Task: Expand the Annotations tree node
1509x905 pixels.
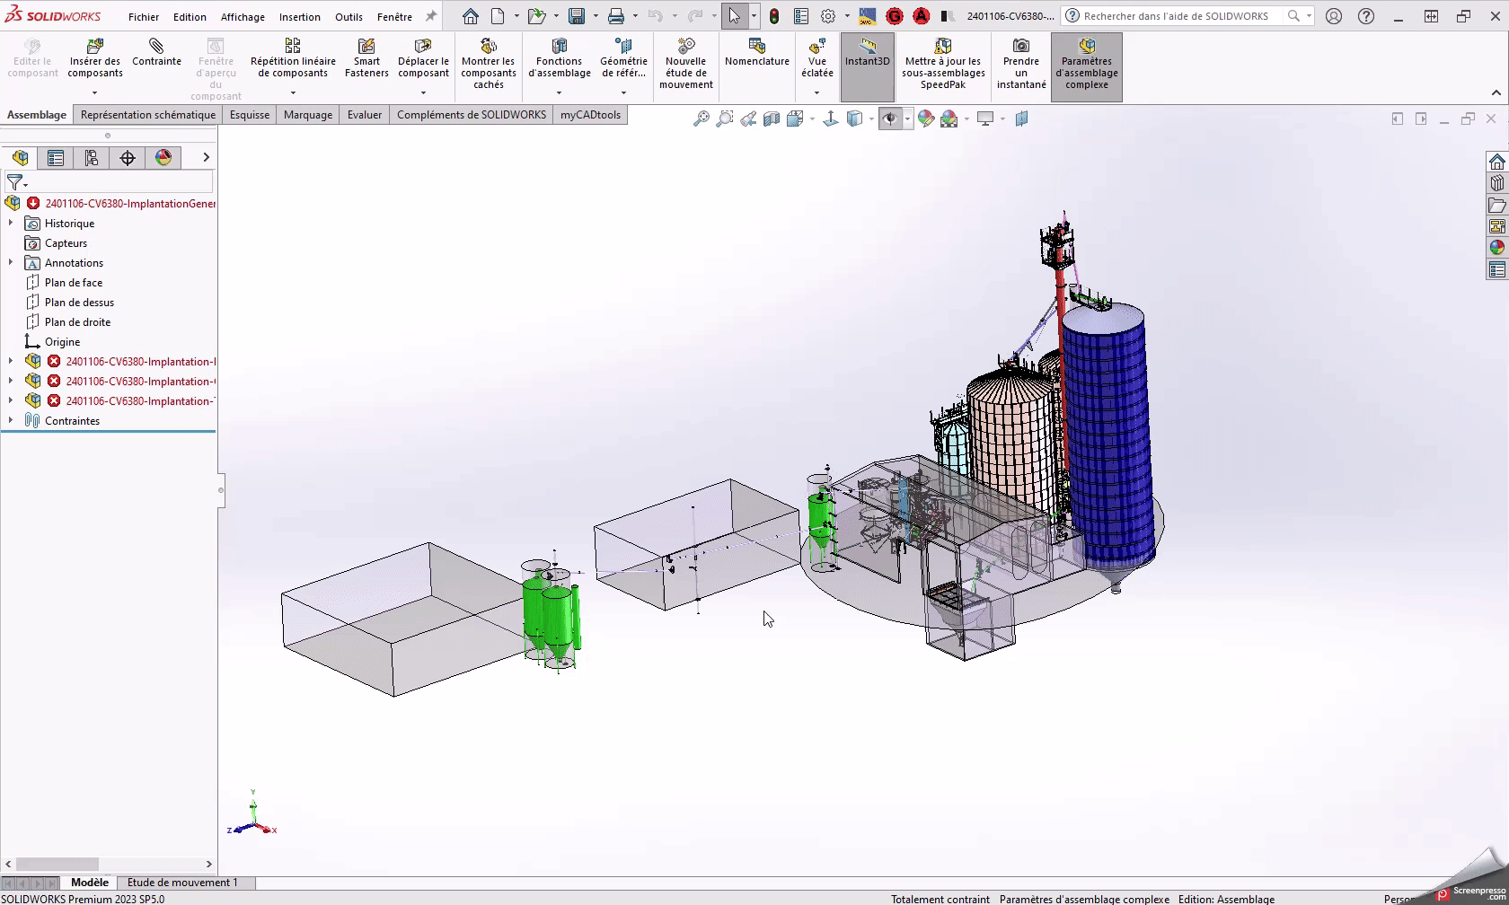Action: pyautogui.click(x=11, y=262)
